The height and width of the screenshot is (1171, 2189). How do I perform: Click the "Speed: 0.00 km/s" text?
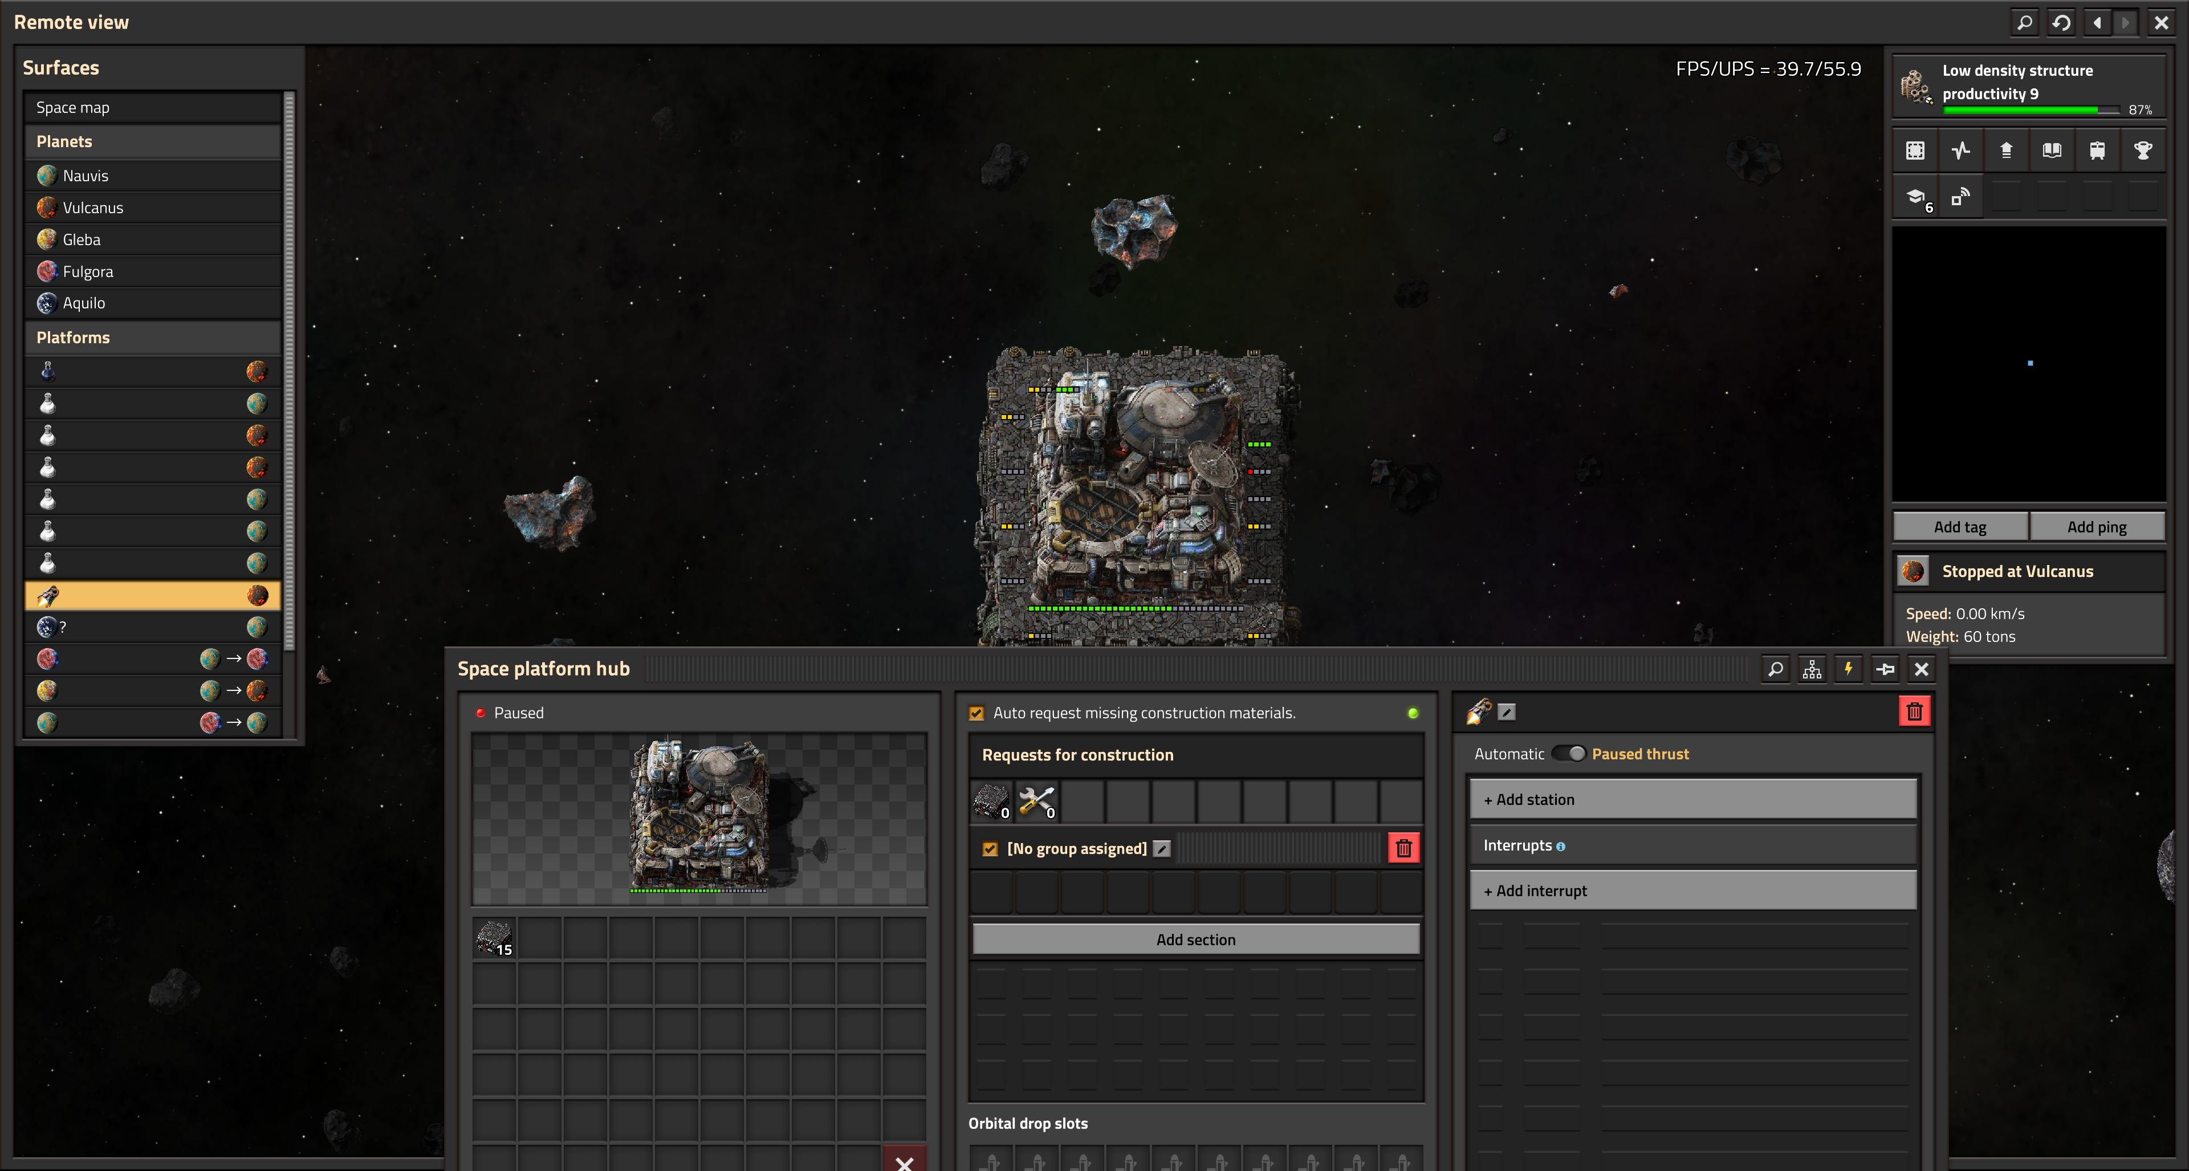(1964, 613)
